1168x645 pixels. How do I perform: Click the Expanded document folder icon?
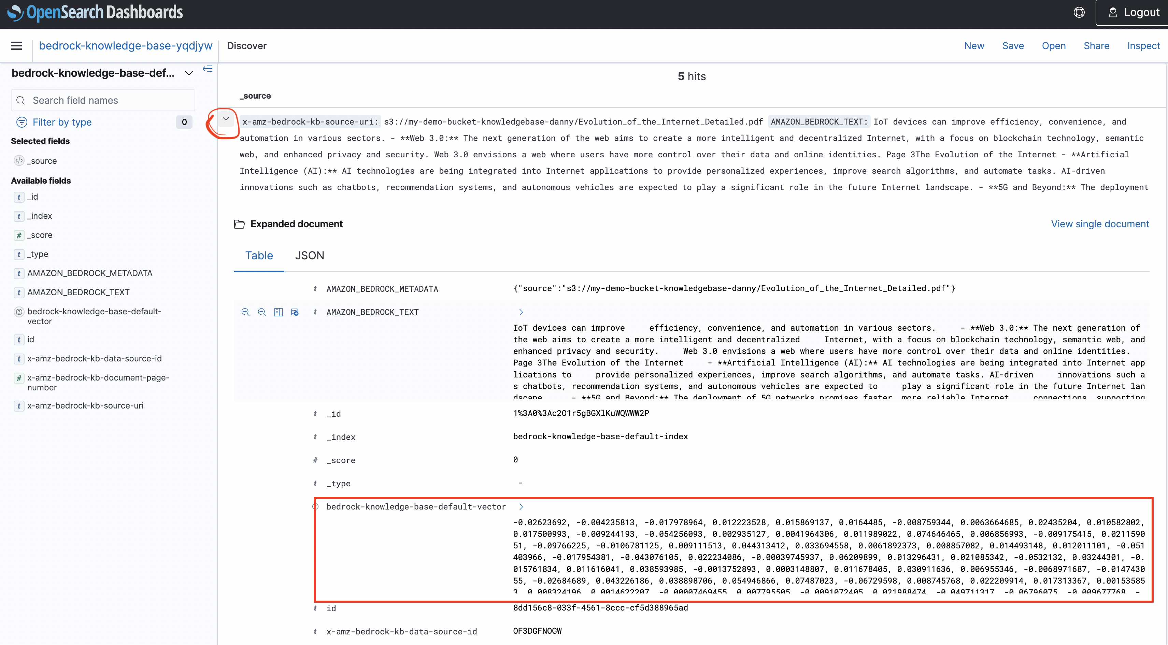(x=239, y=224)
